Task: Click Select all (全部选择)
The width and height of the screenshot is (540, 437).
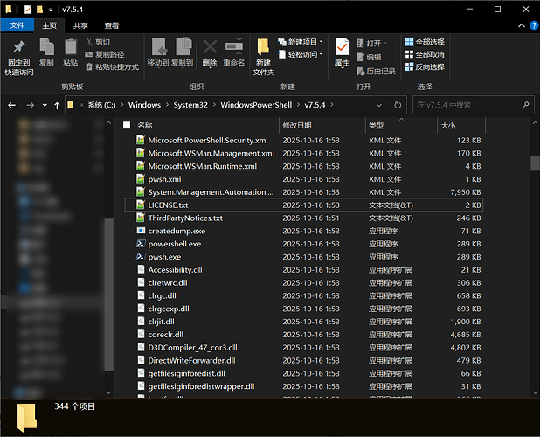Action: (x=425, y=42)
